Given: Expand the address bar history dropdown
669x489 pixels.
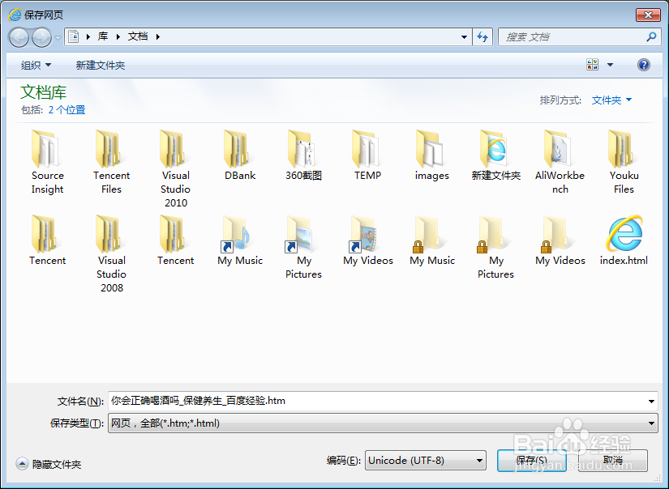Looking at the screenshot, I should (464, 37).
